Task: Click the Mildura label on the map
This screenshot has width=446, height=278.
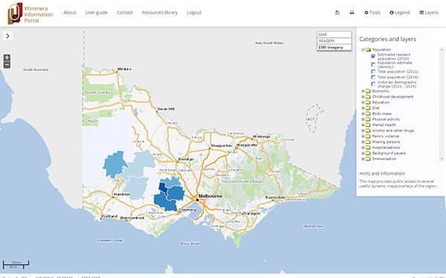Action: 125,69
